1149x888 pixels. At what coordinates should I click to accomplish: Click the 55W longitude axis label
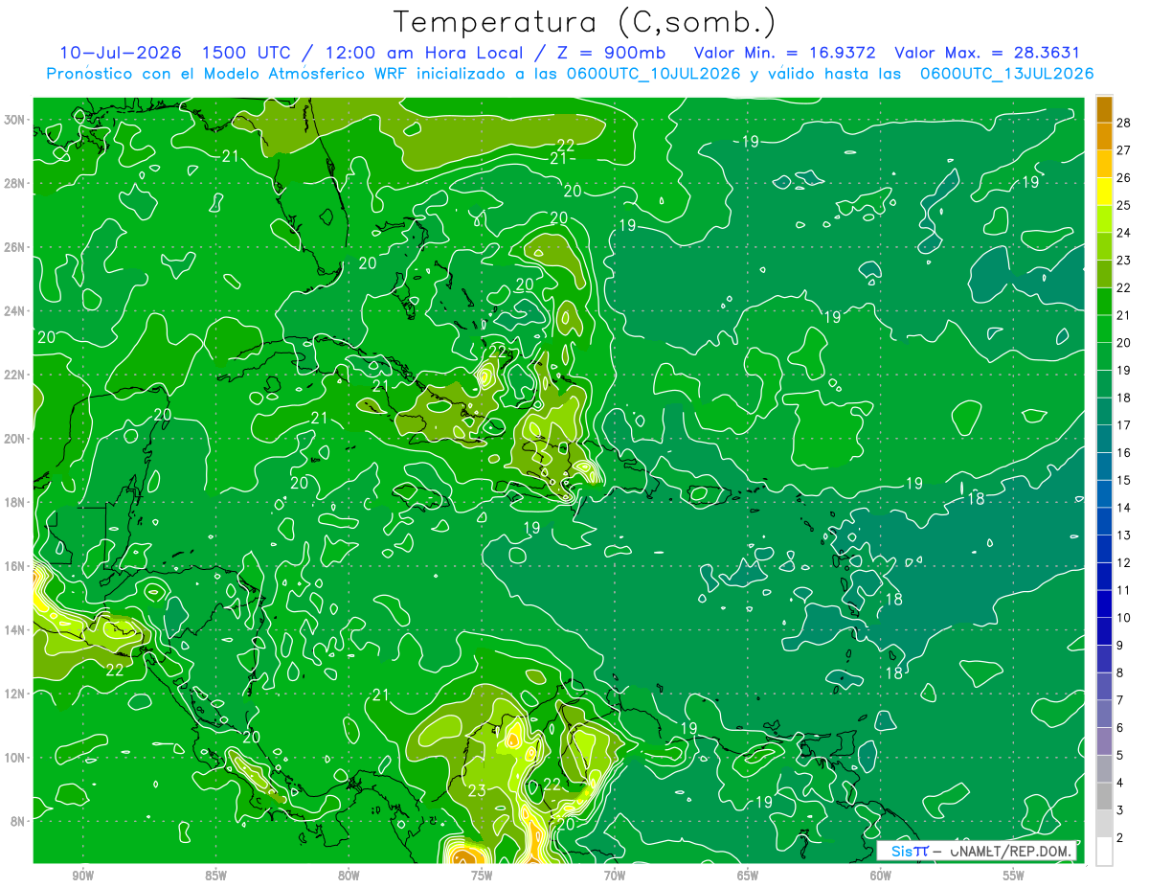pyautogui.click(x=1014, y=876)
